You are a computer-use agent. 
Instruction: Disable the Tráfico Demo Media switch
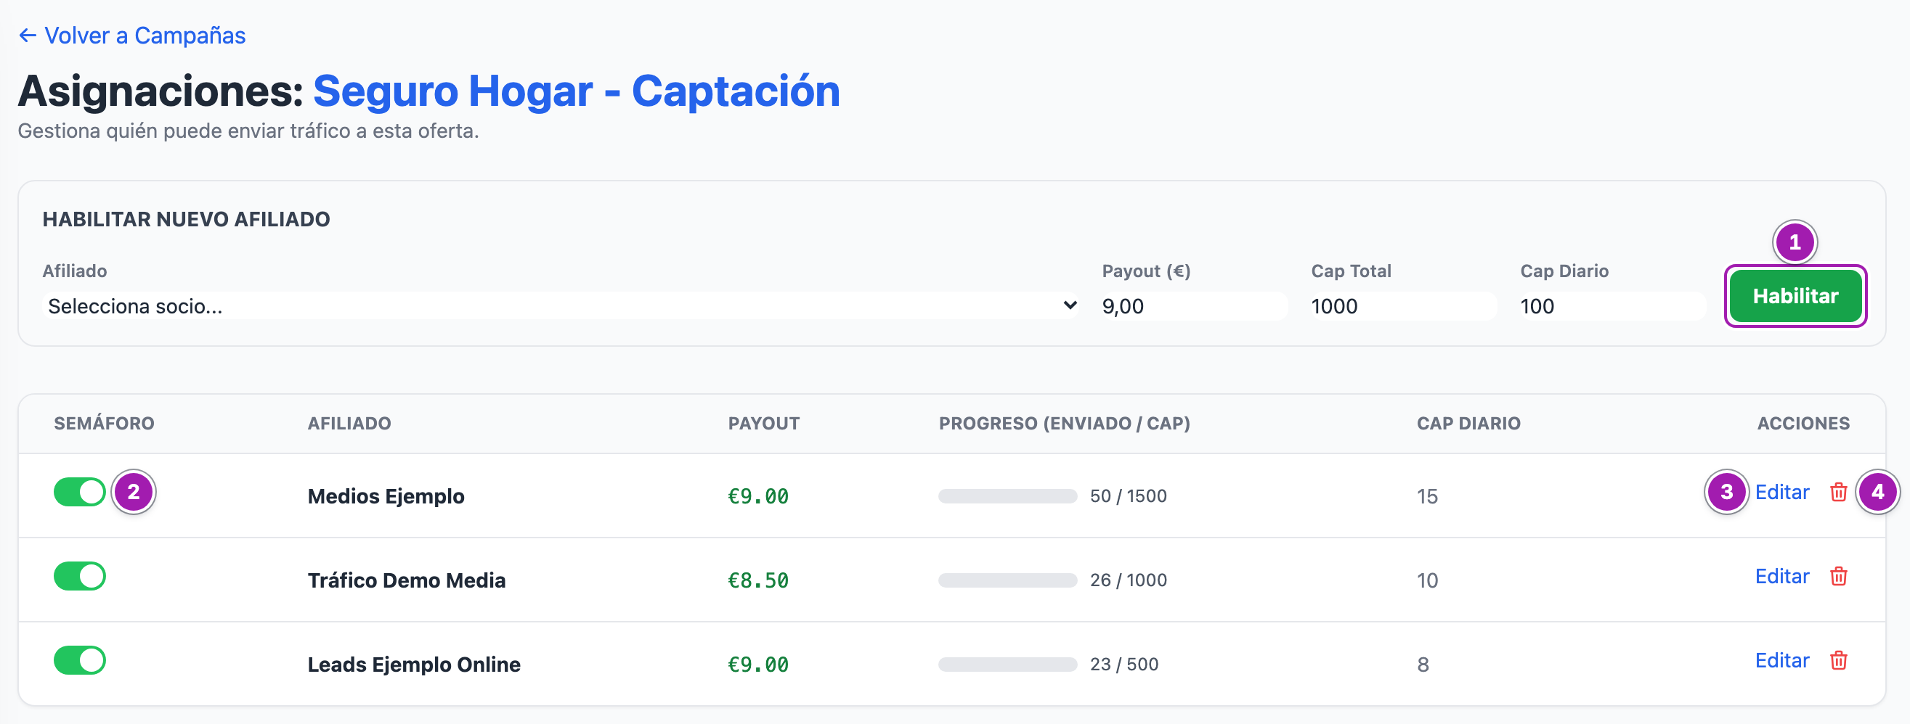point(80,576)
